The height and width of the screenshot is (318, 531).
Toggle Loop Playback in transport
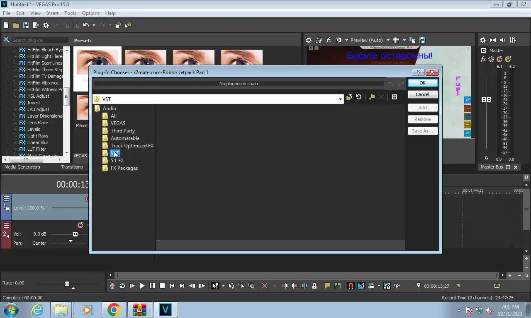click(x=122, y=286)
